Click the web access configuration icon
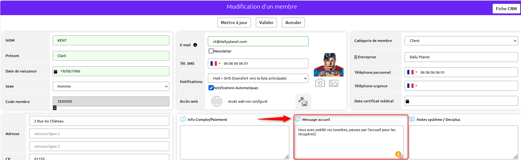This screenshot has width=521, height=160. [x=303, y=101]
